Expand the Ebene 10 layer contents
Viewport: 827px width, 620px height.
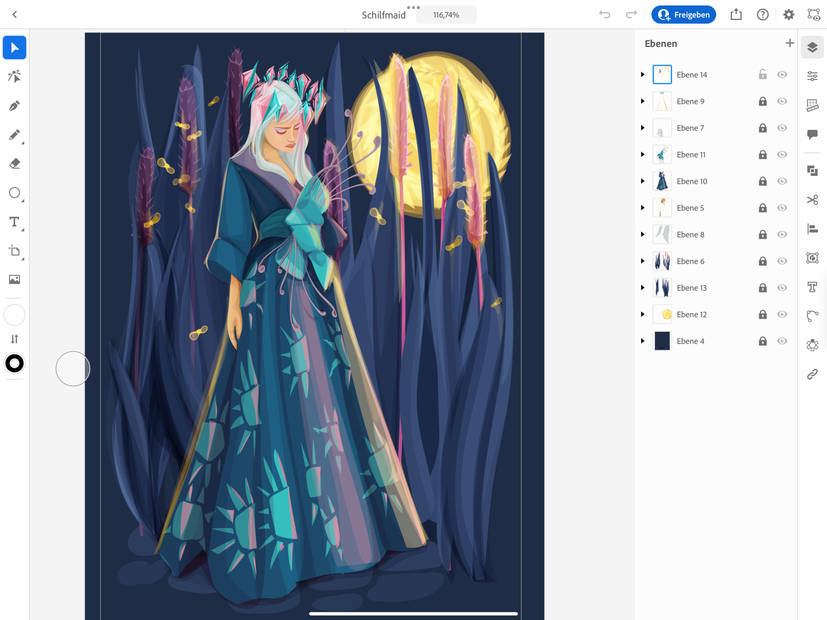point(642,181)
